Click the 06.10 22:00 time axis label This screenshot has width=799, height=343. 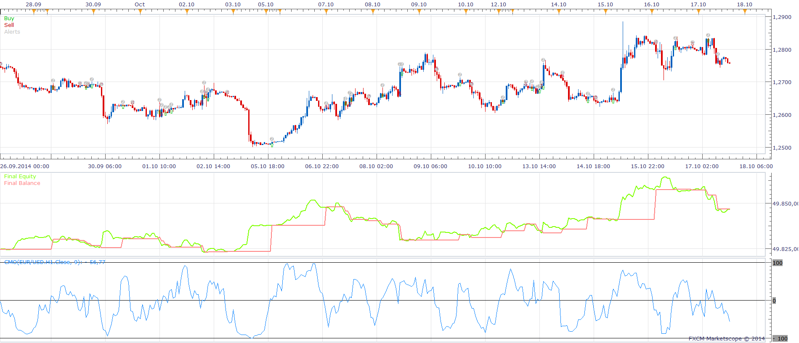click(x=322, y=166)
